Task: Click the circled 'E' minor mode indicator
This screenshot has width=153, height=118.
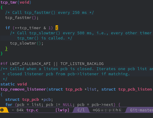Action: [x=114, y=110]
